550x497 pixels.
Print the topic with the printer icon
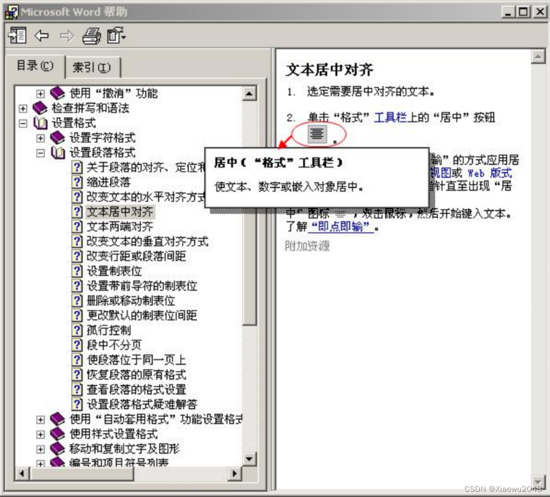[92, 36]
